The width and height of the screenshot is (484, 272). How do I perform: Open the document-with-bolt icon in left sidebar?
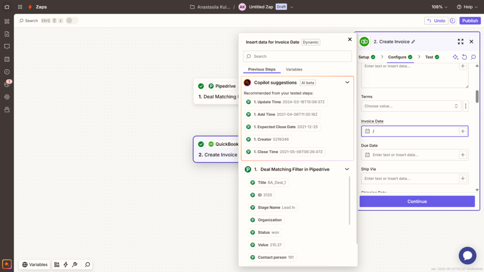coord(7,34)
